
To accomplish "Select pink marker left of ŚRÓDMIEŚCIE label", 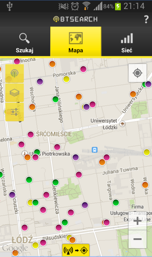I will [30, 135].
